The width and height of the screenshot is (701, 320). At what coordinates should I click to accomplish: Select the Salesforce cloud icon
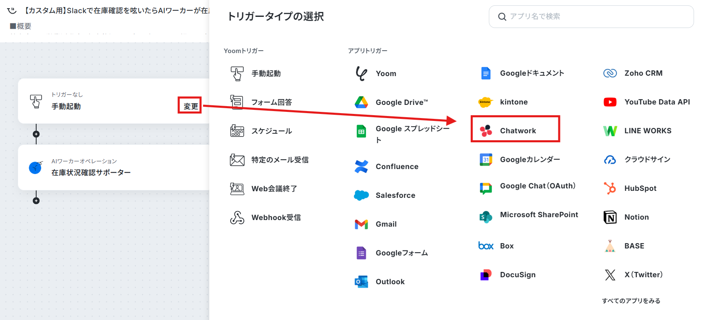click(361, 195)
